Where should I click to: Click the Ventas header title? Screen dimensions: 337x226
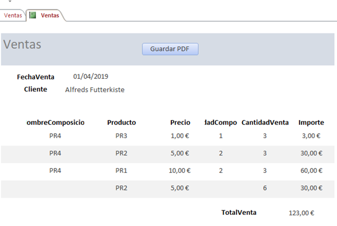22,45
